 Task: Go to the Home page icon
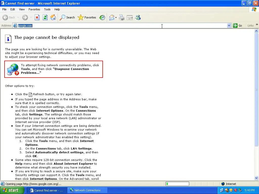tap(53, 17)
